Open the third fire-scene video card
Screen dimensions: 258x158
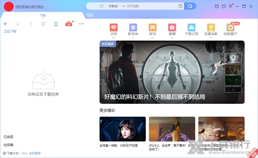point(221,129)
